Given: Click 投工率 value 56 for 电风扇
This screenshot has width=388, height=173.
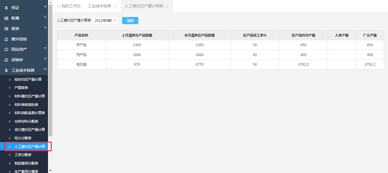Looking at the screenshot, I should (x=255, y=64).
